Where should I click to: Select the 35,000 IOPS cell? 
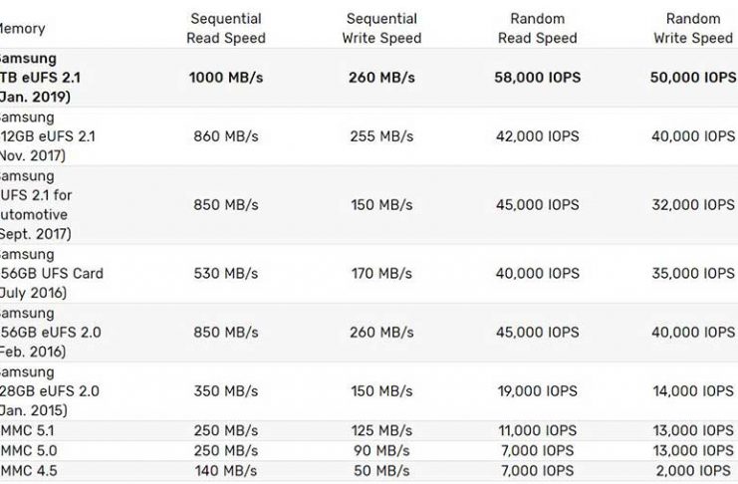click(693, 273)
